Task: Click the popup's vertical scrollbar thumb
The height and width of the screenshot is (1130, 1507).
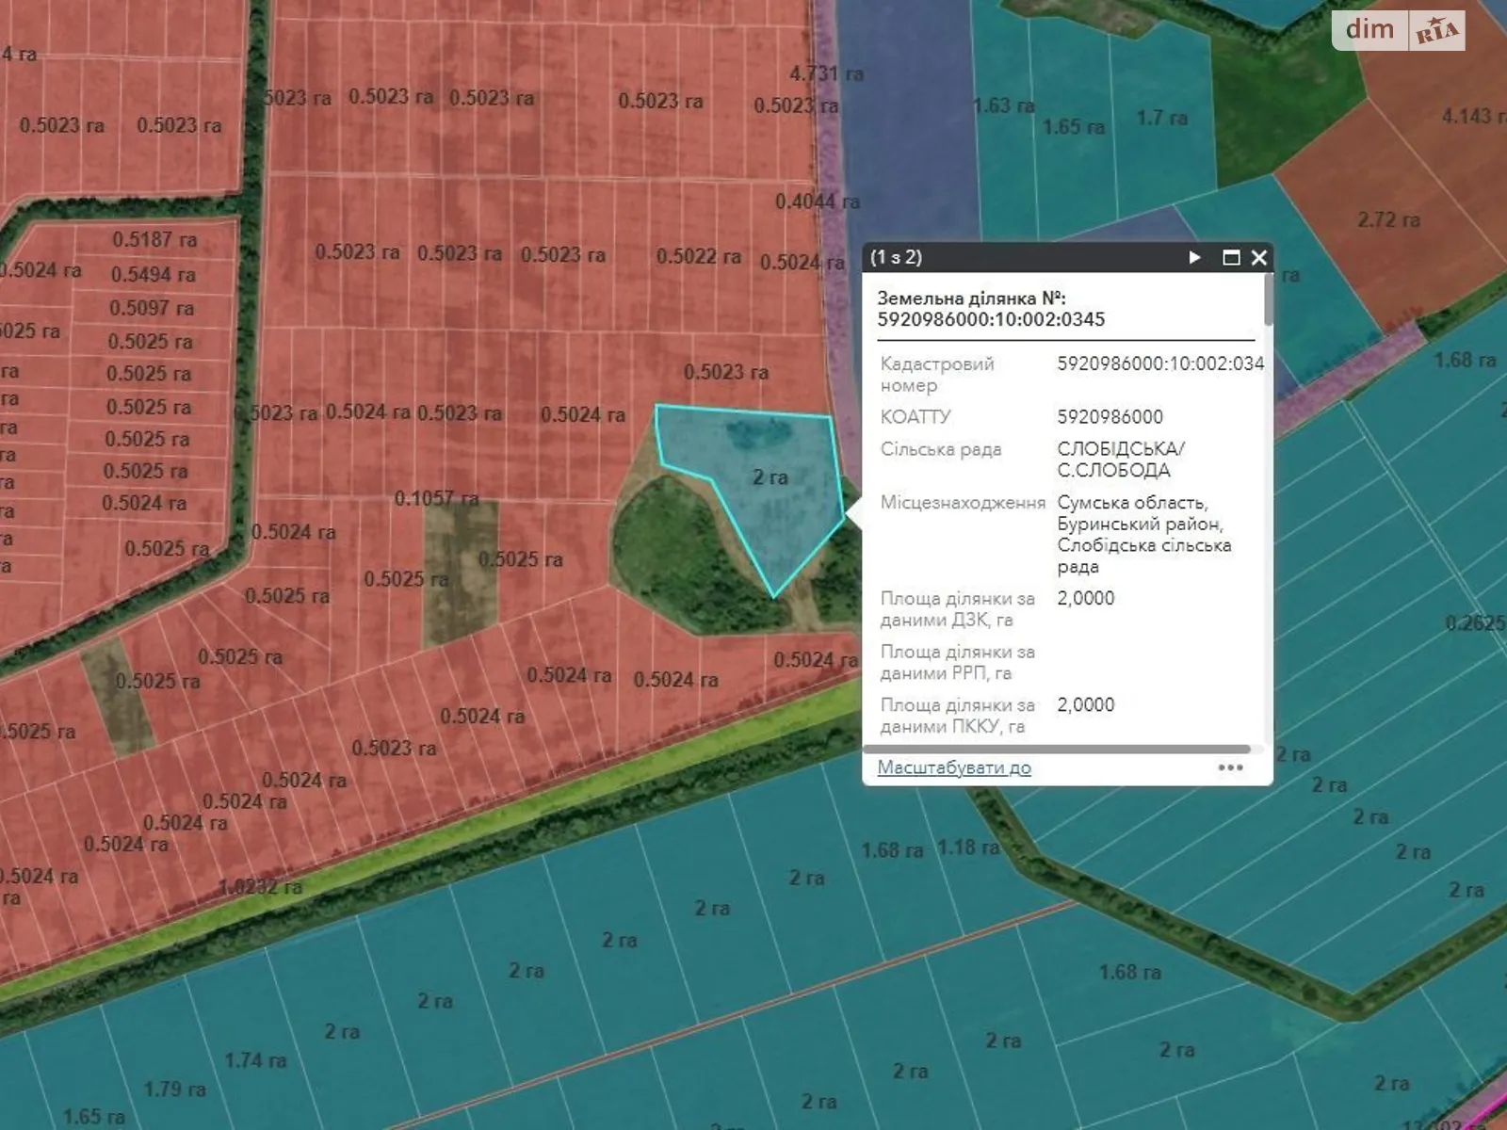Action: [x=1268, y=299]
